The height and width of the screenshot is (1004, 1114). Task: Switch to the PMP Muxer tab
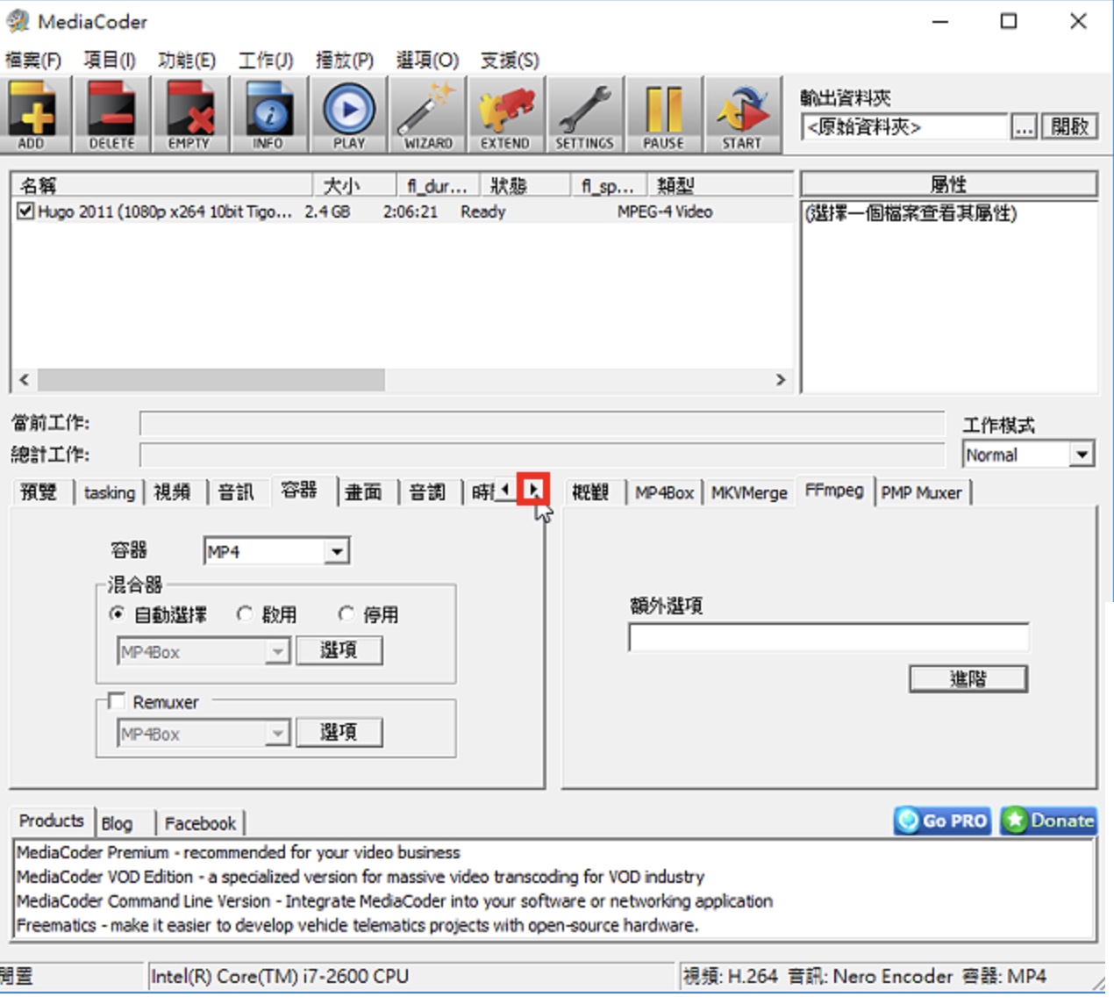922,492
